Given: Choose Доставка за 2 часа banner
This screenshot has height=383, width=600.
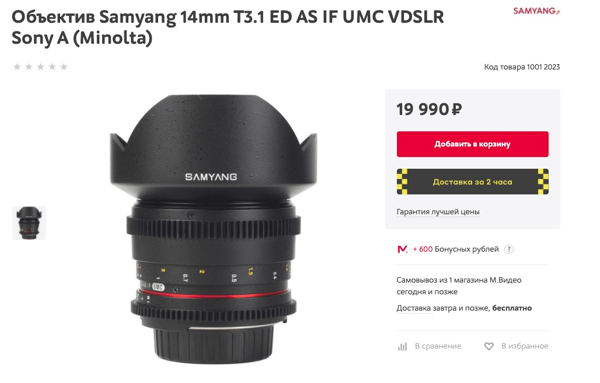Looking at the screenshot, I should click(473, 182).
